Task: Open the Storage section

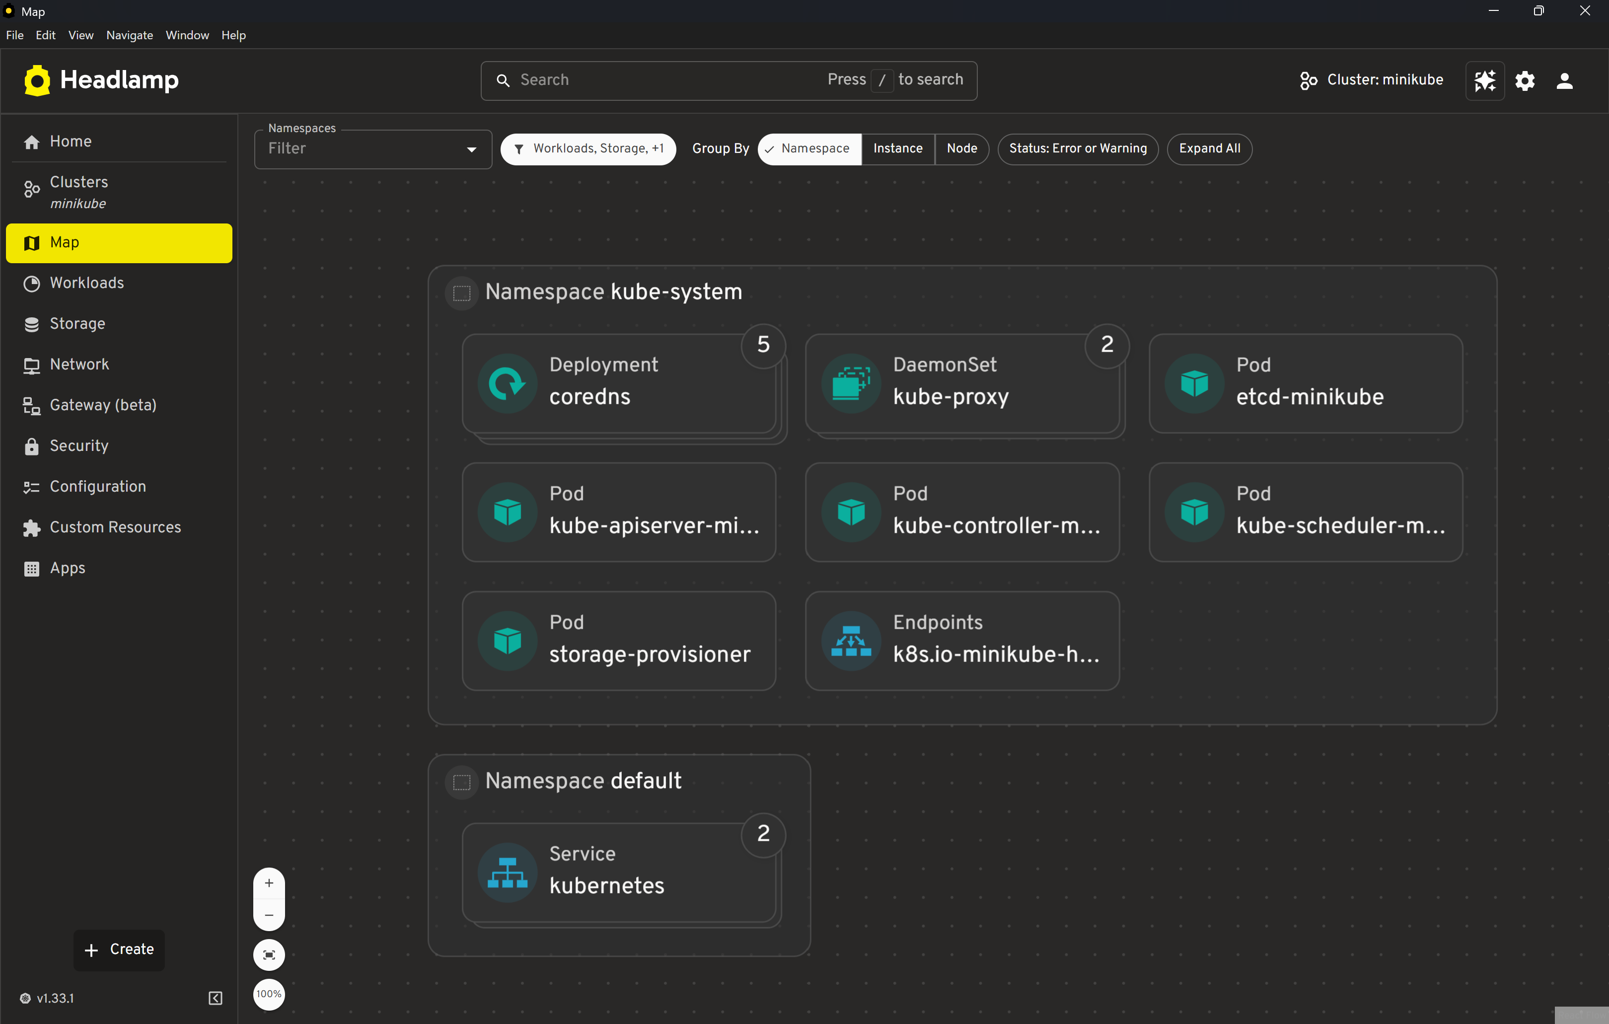Action: (x=77, y=323)
